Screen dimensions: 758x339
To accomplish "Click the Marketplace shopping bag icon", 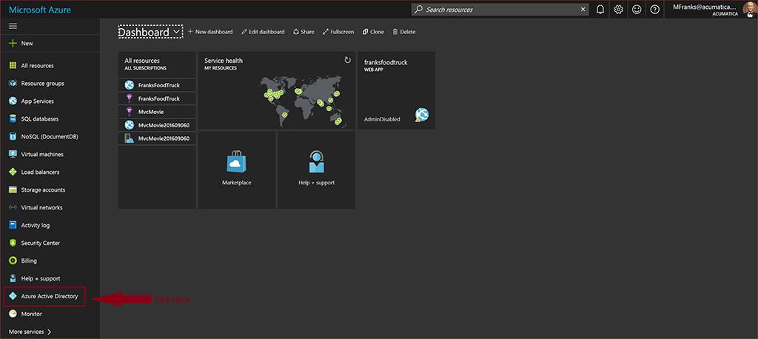I will (237, 162).
